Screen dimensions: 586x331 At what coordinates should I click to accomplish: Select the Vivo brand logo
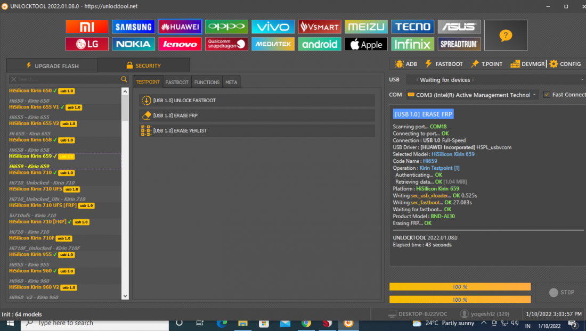coord(273,27)
